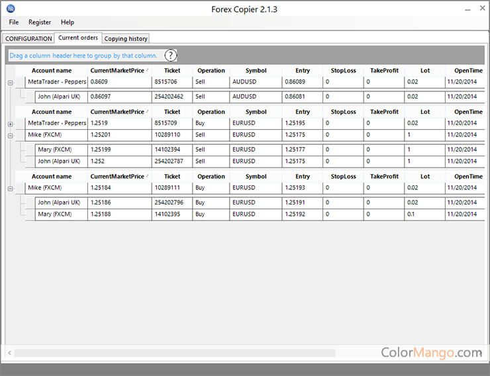Click the 0.1 lot cell for Mary (FXCM)
This screenshot has height=376, width=490.
coord(425,214)
